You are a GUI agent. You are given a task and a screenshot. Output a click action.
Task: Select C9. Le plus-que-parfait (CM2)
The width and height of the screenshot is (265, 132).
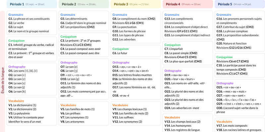click(x=183, y=61)
